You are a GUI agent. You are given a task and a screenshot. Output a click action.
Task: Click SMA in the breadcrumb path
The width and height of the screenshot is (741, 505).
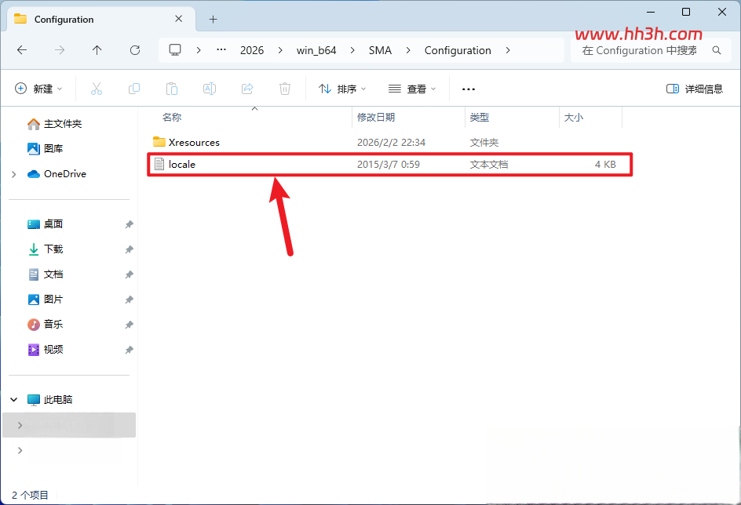pos(380,50)
